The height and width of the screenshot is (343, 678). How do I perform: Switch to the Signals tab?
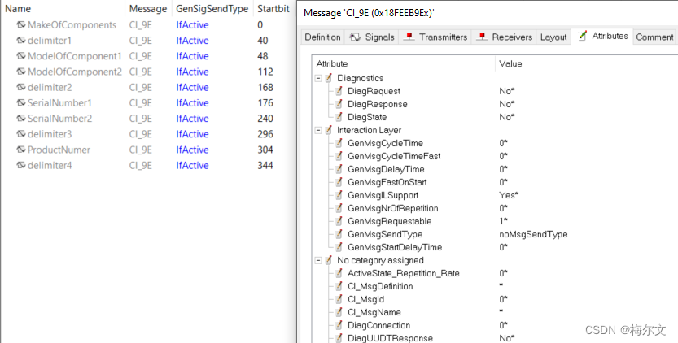(x=371, y=37)
